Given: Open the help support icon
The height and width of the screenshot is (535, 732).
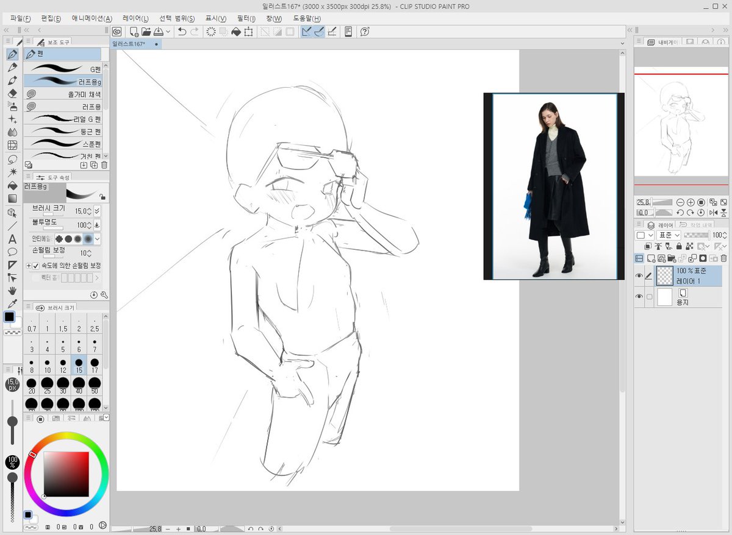Looking at the screenshot, I should pos(365,31).
